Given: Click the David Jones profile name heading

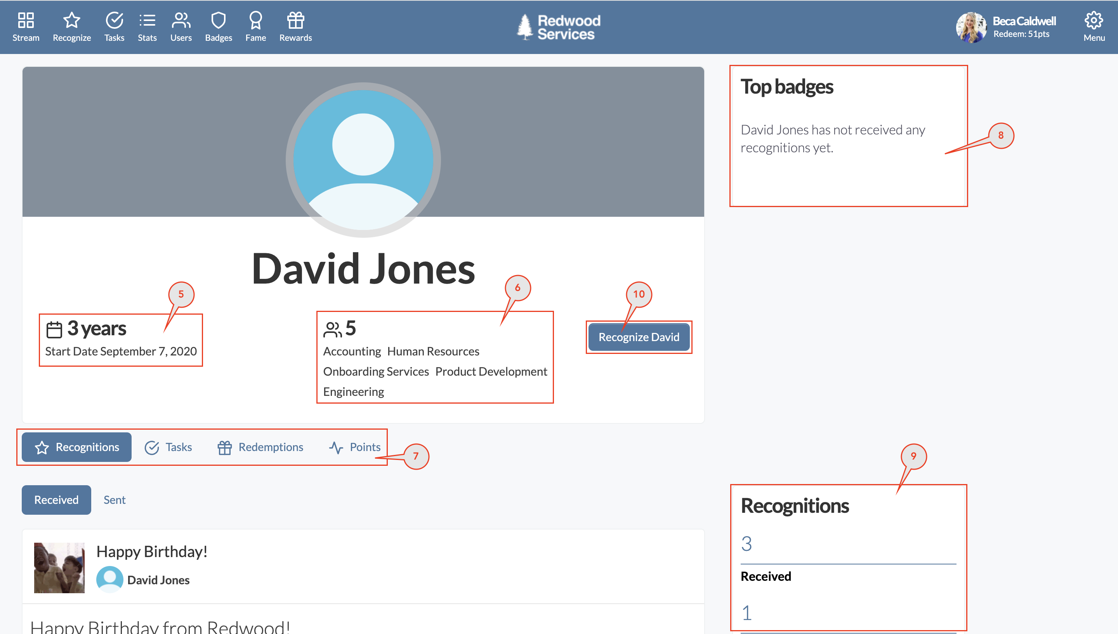Looking at the screenshot, I should click(x=363, y=269).
